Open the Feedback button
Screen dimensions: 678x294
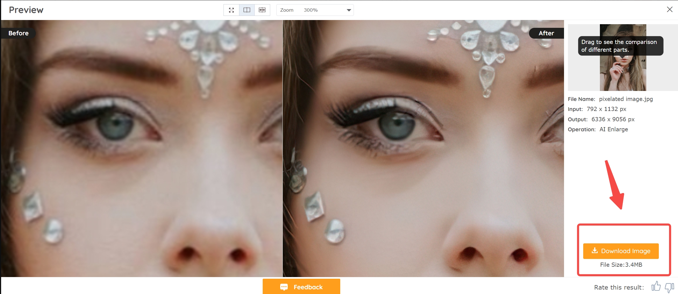[x=301, y=287]
